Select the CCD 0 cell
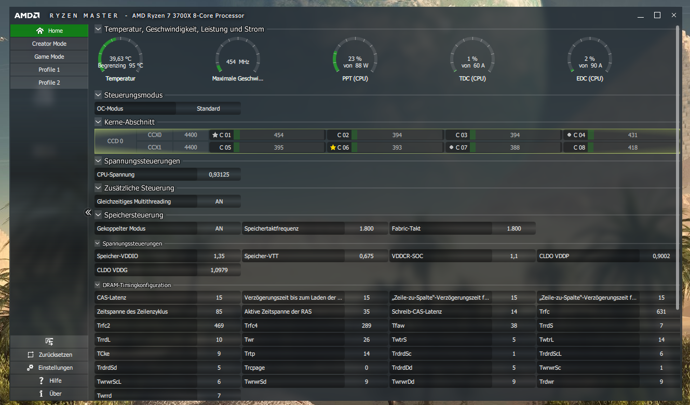Viewport: 690px width, 405px height. click(x=115, y=141)
